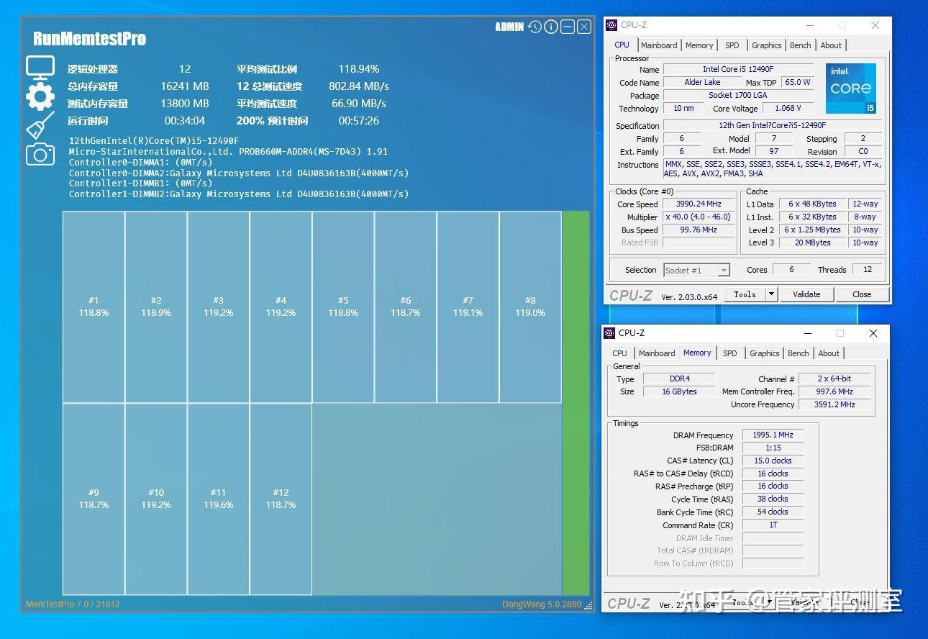Expand Tools dropdown arrow in top CPU-Z window
The height and width of the screenshot is (639, 928).
pyautogui.click(x=771, y=294)
